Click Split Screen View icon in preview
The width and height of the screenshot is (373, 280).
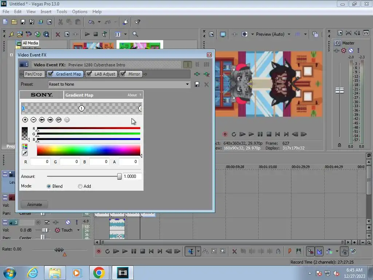[x=244, y=34]
